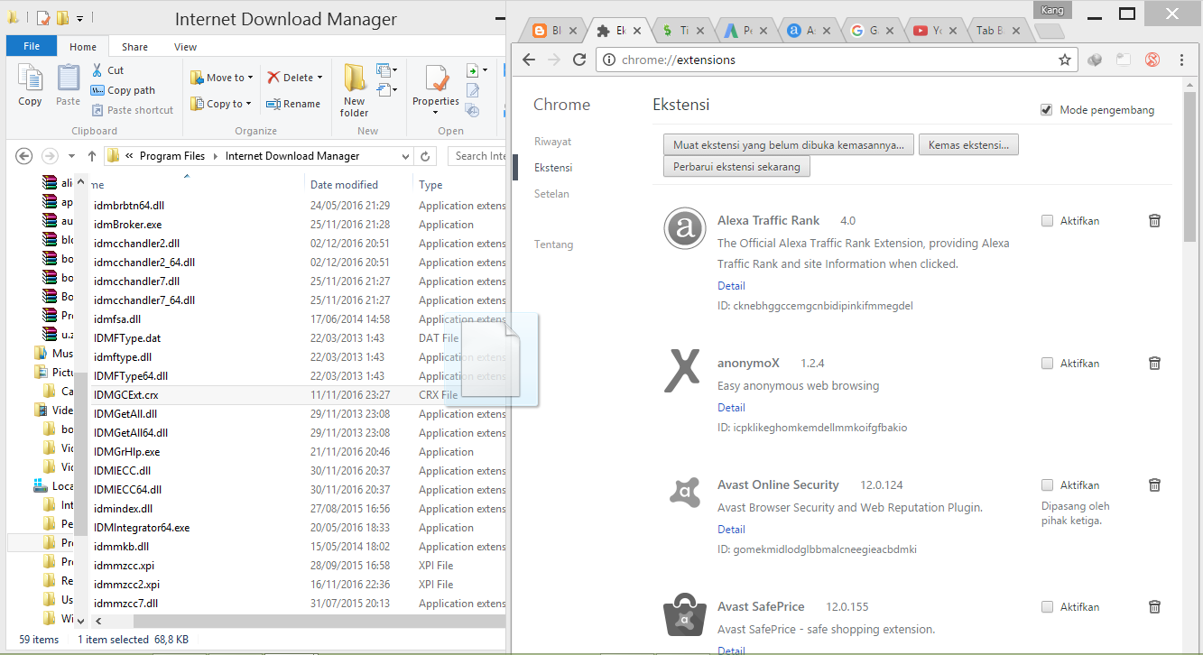
Task: Click the Copy path icon
Action: coord(97,90)
